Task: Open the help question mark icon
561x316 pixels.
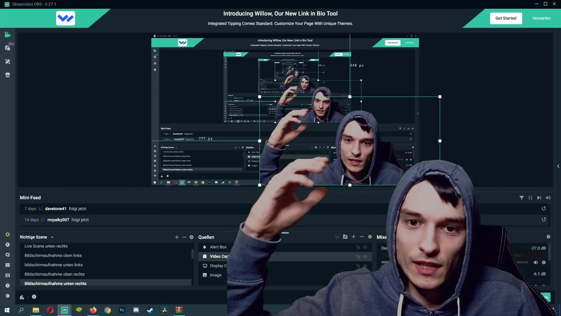Action: pos(8,286)
